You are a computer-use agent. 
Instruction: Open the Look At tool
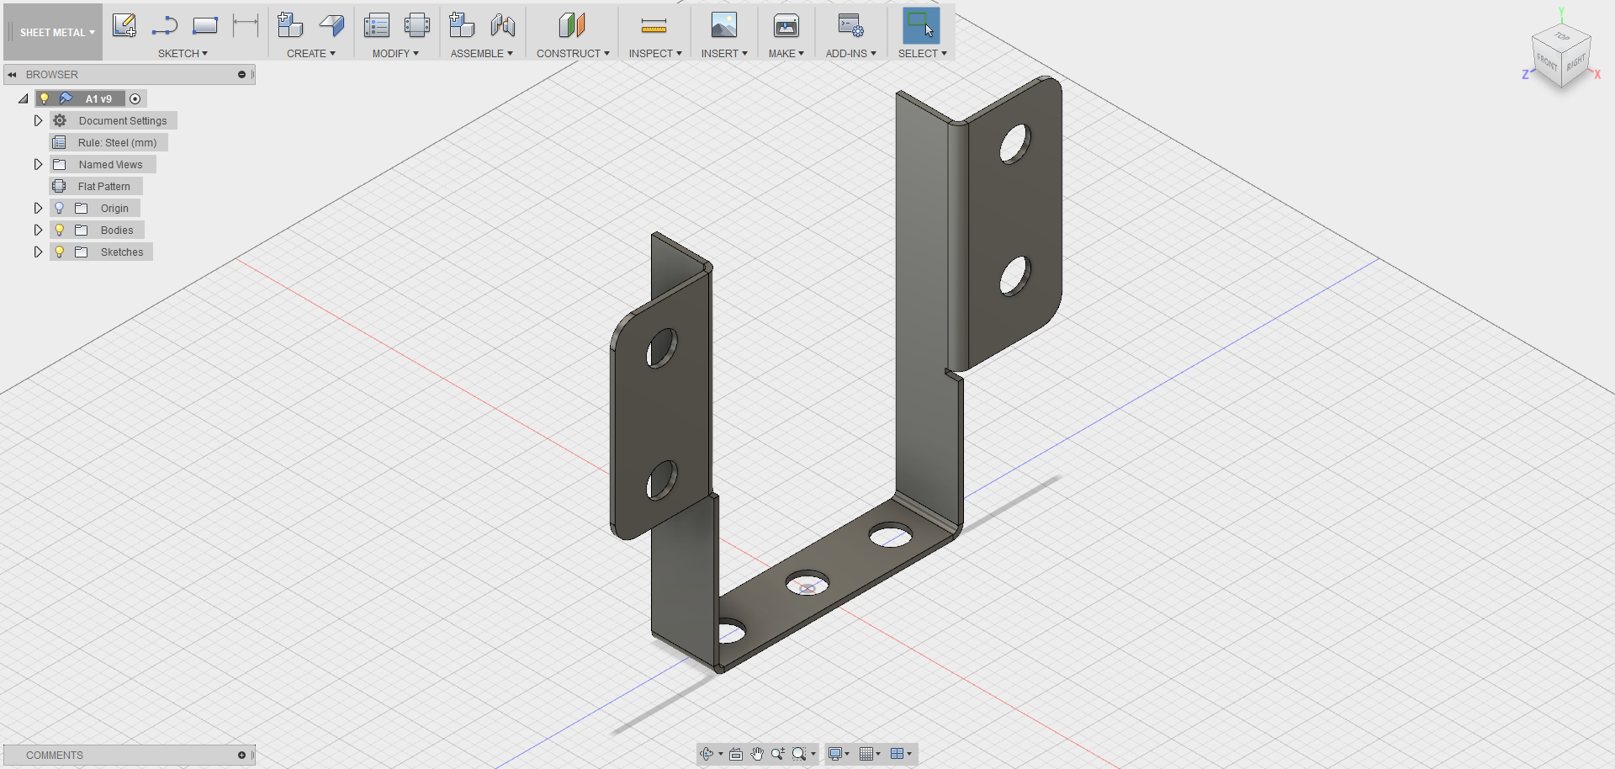pyautogui.click(x=735, y=754)
